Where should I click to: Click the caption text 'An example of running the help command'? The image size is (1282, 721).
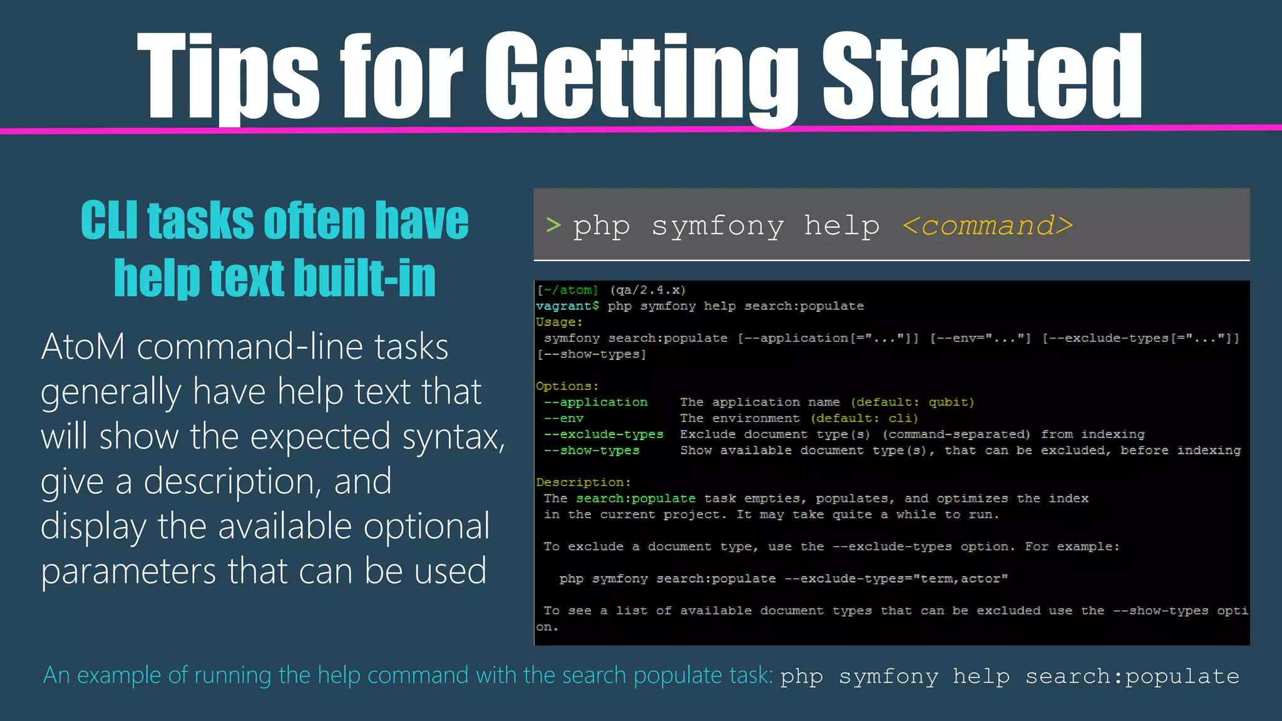pyautogui.click(x=408, y=676)
